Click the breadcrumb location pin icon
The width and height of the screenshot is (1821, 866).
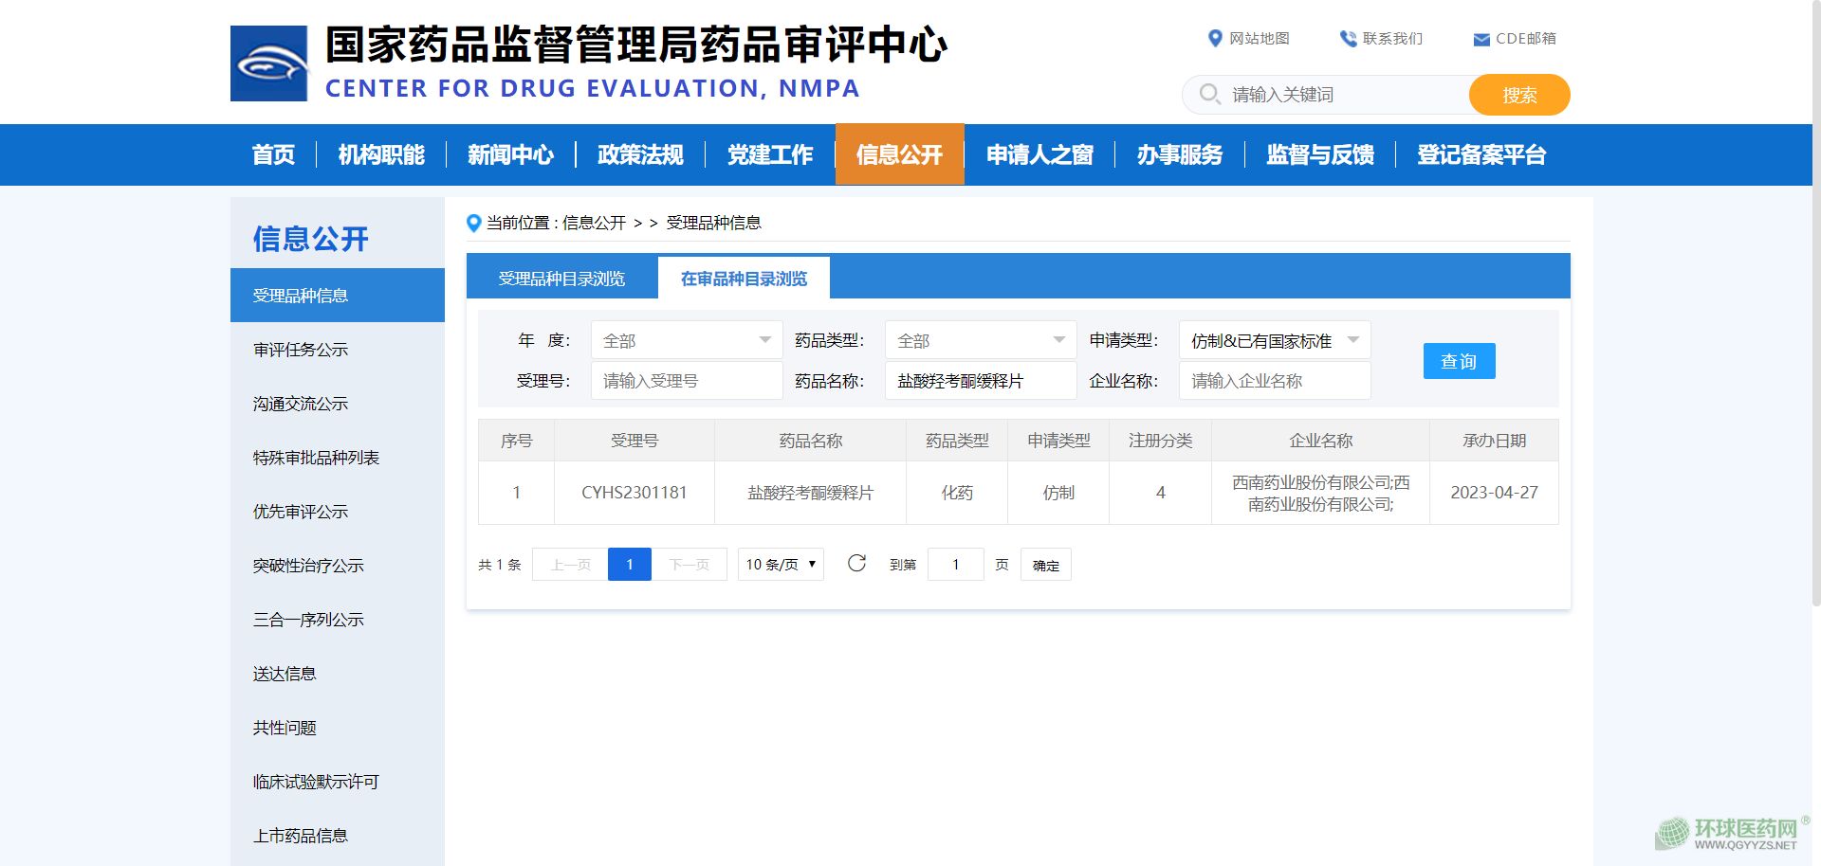click(x=474, y=224)
